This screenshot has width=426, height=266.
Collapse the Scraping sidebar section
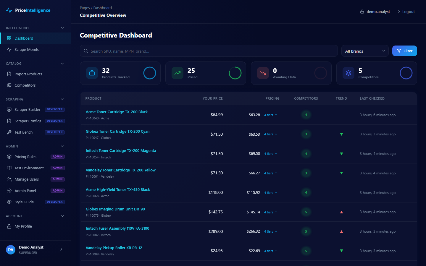(x=62, y=99)
